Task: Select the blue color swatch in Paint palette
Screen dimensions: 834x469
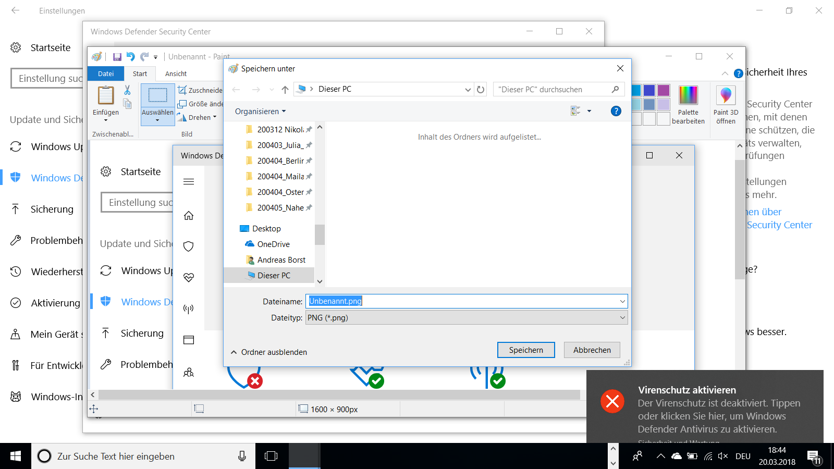Action: (x=649, y=90)
